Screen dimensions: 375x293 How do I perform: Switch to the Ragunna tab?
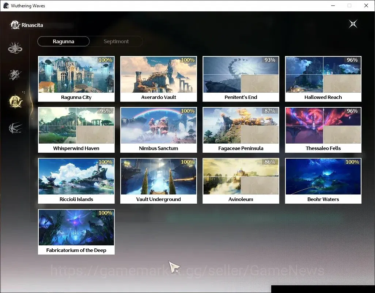coord(63,41)
